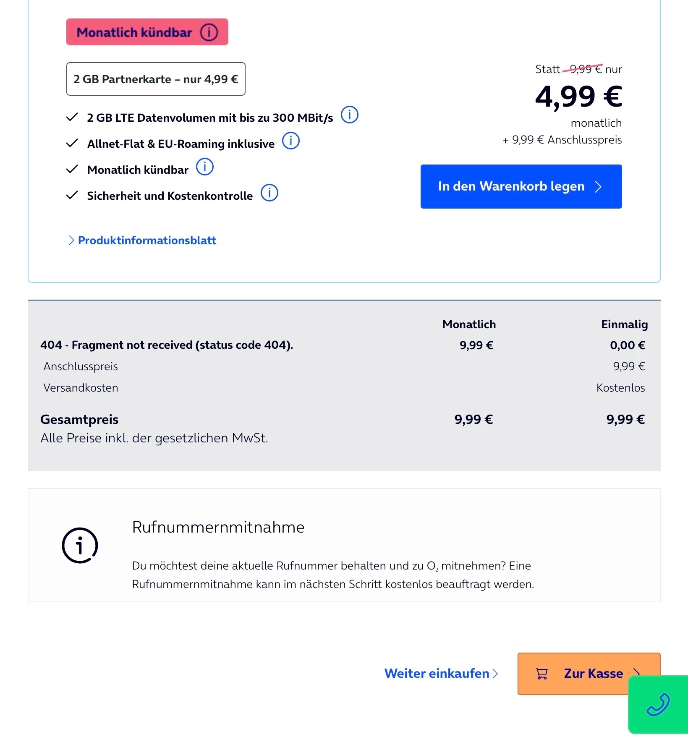Expand the Produktinformationsblatt chevron
The height and width of the screenshot is (750, 688).
71,240
